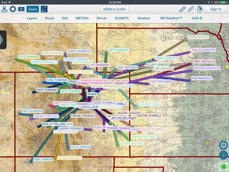Screen dimensions: 229x172
Task: Select the BFF.LANDR7 label
Action: click(x=119, y=50)
